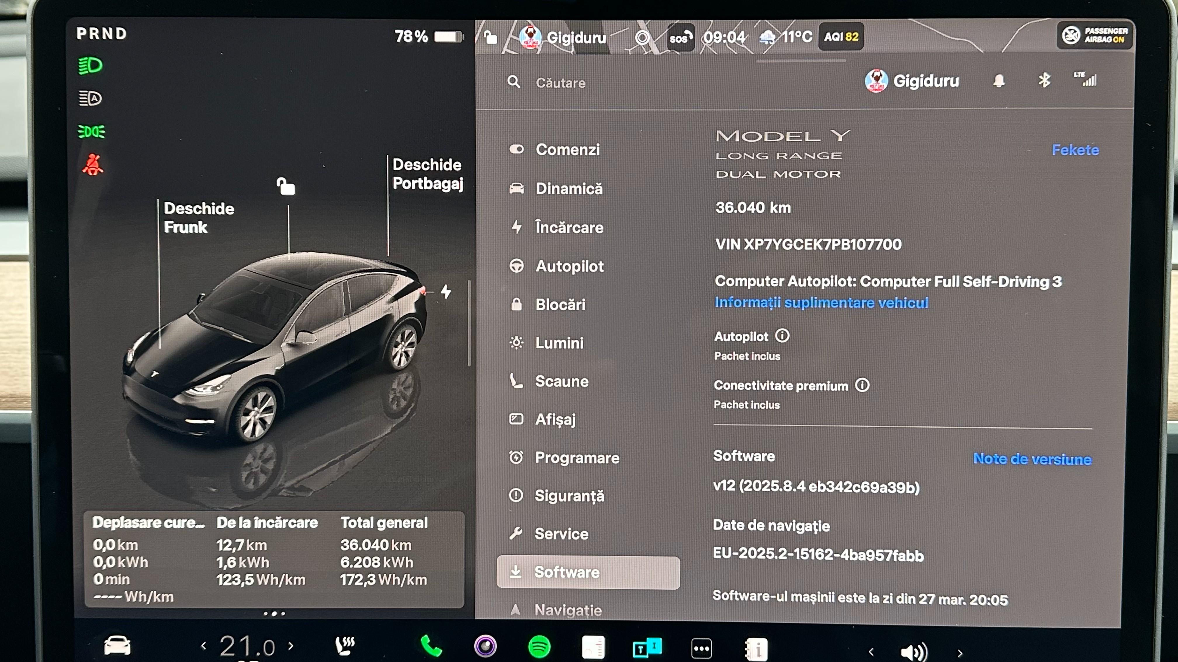Open the Spotify app in the dock
This screenshot has width=1178, height=662.
click(x=539, y=647)
